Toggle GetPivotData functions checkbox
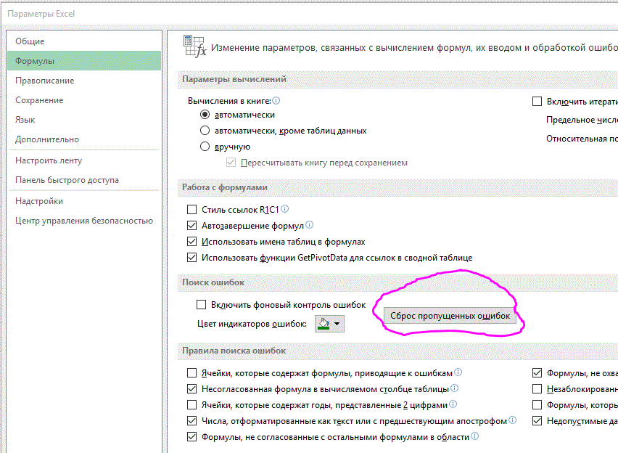This screenshot has width=618, height=453. pos(191,257)
